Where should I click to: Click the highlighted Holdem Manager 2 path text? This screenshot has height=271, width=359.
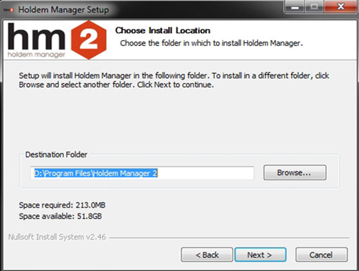click(x=96, y=173)
